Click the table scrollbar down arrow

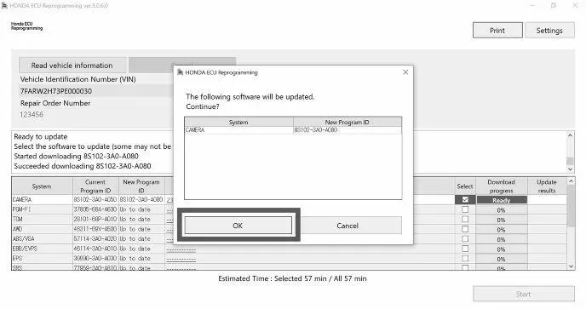pyautogui.click(x=571, y=266)
